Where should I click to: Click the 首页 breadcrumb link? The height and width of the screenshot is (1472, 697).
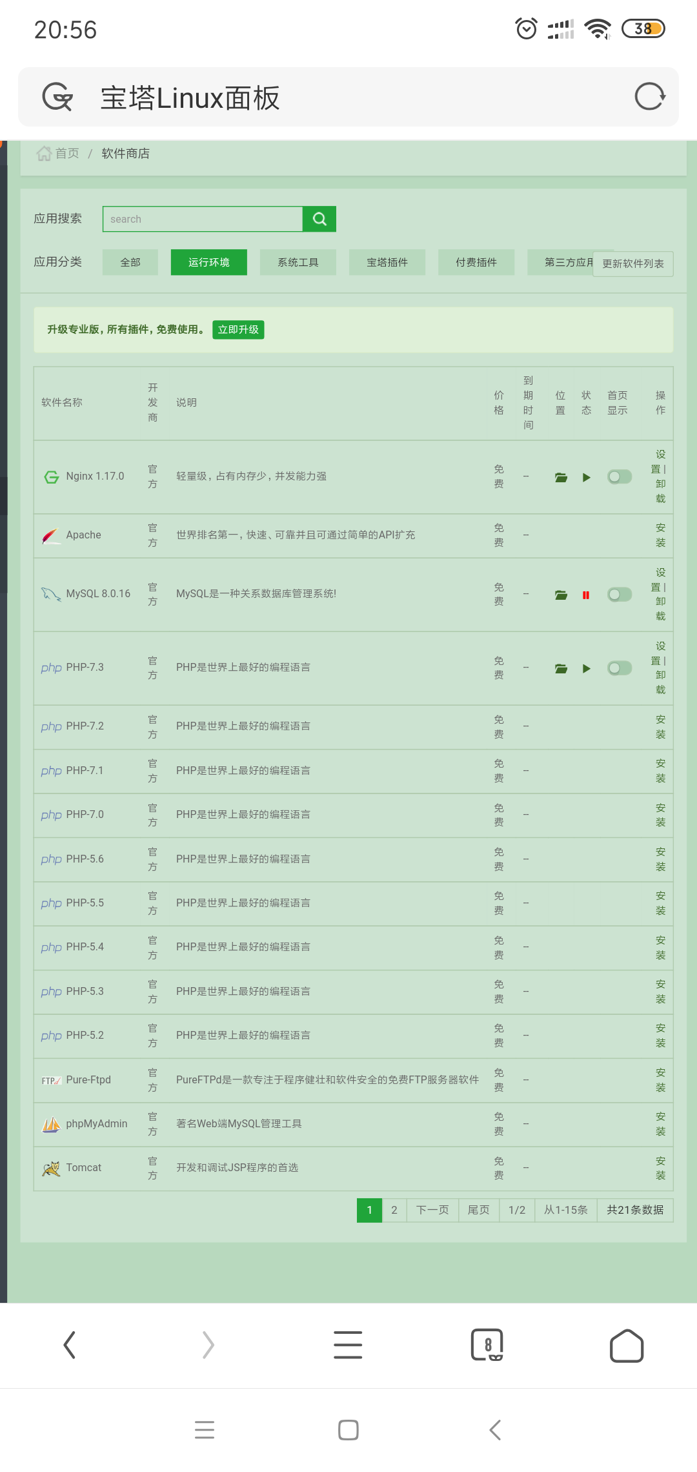(x=67, y=154)
